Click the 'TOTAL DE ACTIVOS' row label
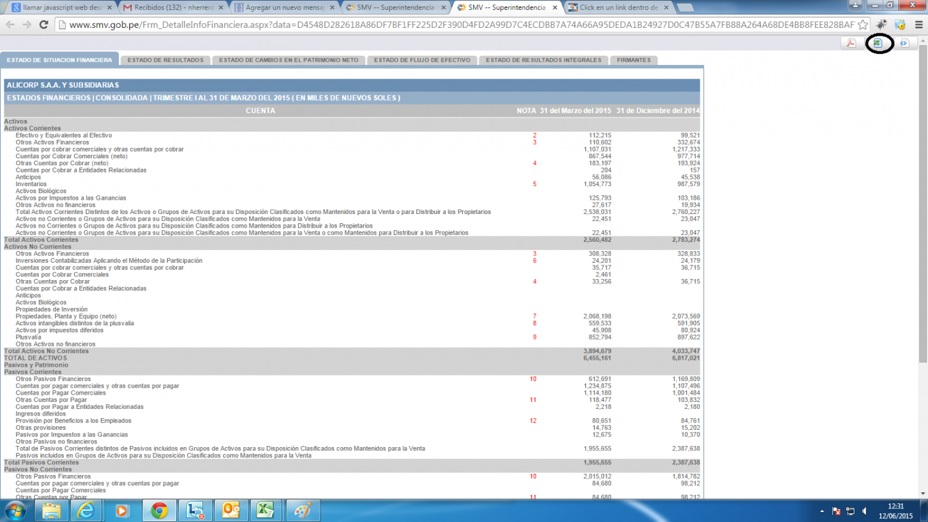 (35, 358)
